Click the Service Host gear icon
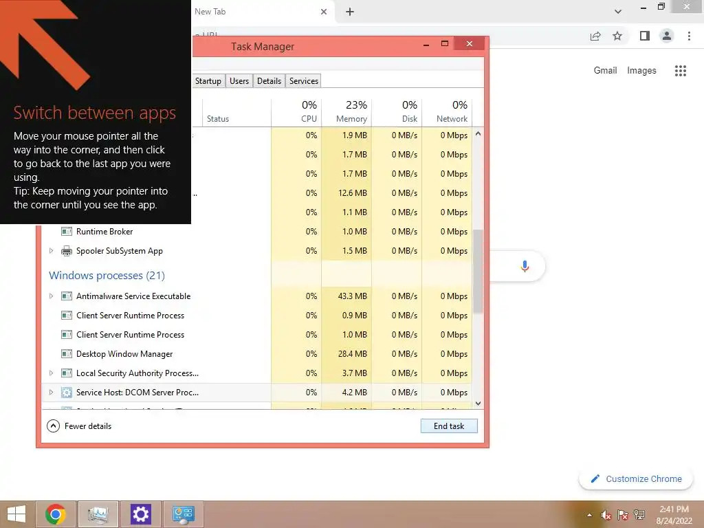The height and width of the screenshot is (528, 704). (x=67, y=393)
